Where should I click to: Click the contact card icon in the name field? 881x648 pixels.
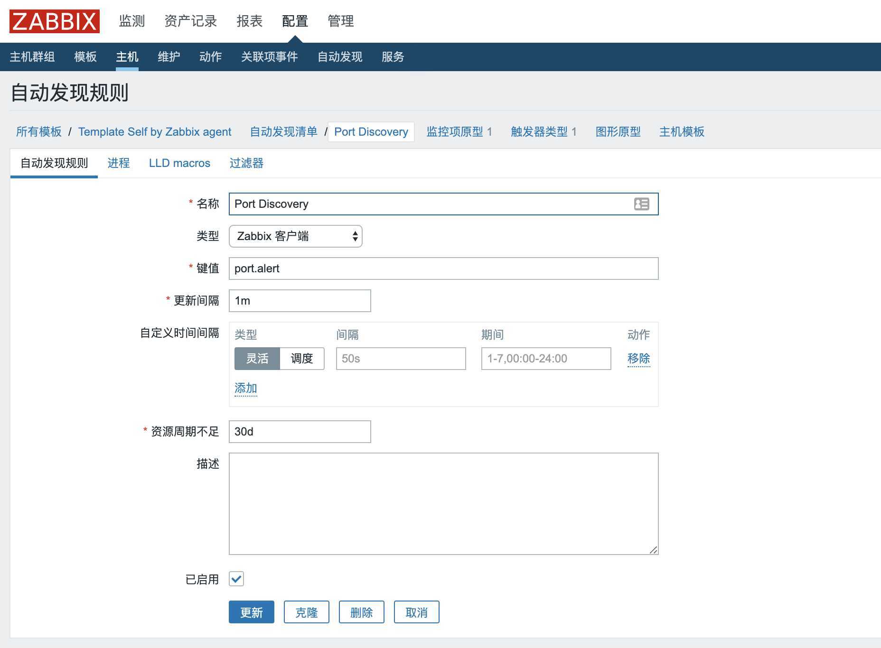pyautogui.click(x=641, y=204)
